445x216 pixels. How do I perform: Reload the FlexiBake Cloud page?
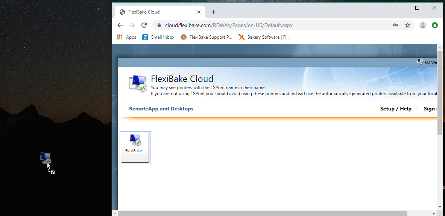coord(144,25)
